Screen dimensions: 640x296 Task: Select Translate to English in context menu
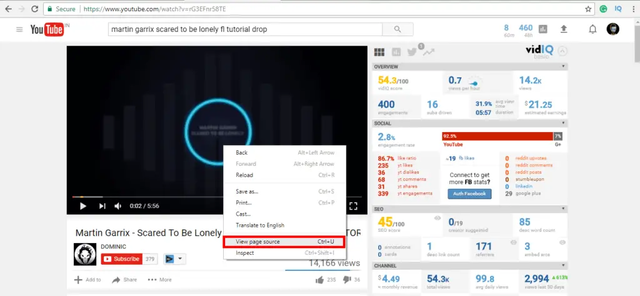pyautogui.click(x=284, y=225)
